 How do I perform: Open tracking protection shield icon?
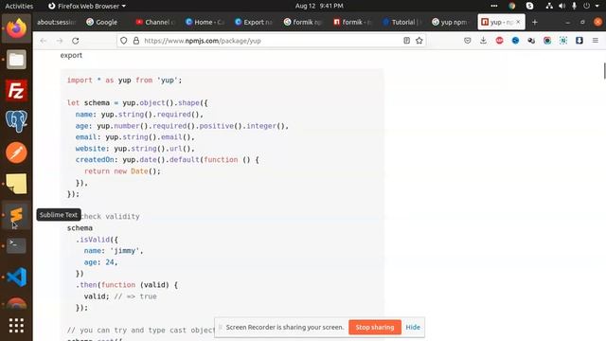pyautogui.click(x=124, y=41)
